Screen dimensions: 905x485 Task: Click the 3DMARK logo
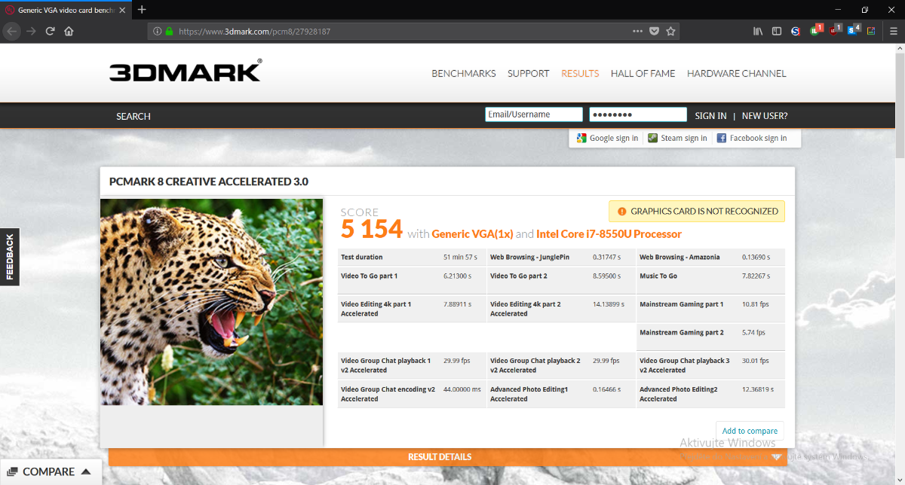pyautogui.click(x=186, y=72)
